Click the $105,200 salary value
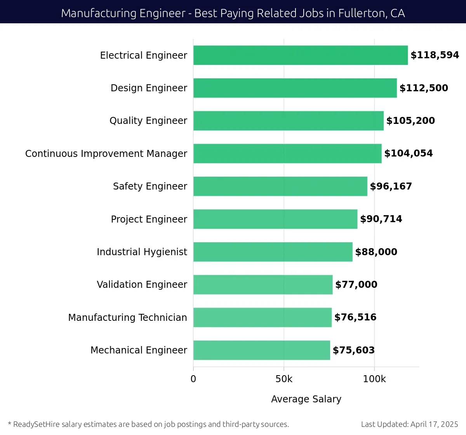This screenshot has height=435, width=466. coord(410,121)
